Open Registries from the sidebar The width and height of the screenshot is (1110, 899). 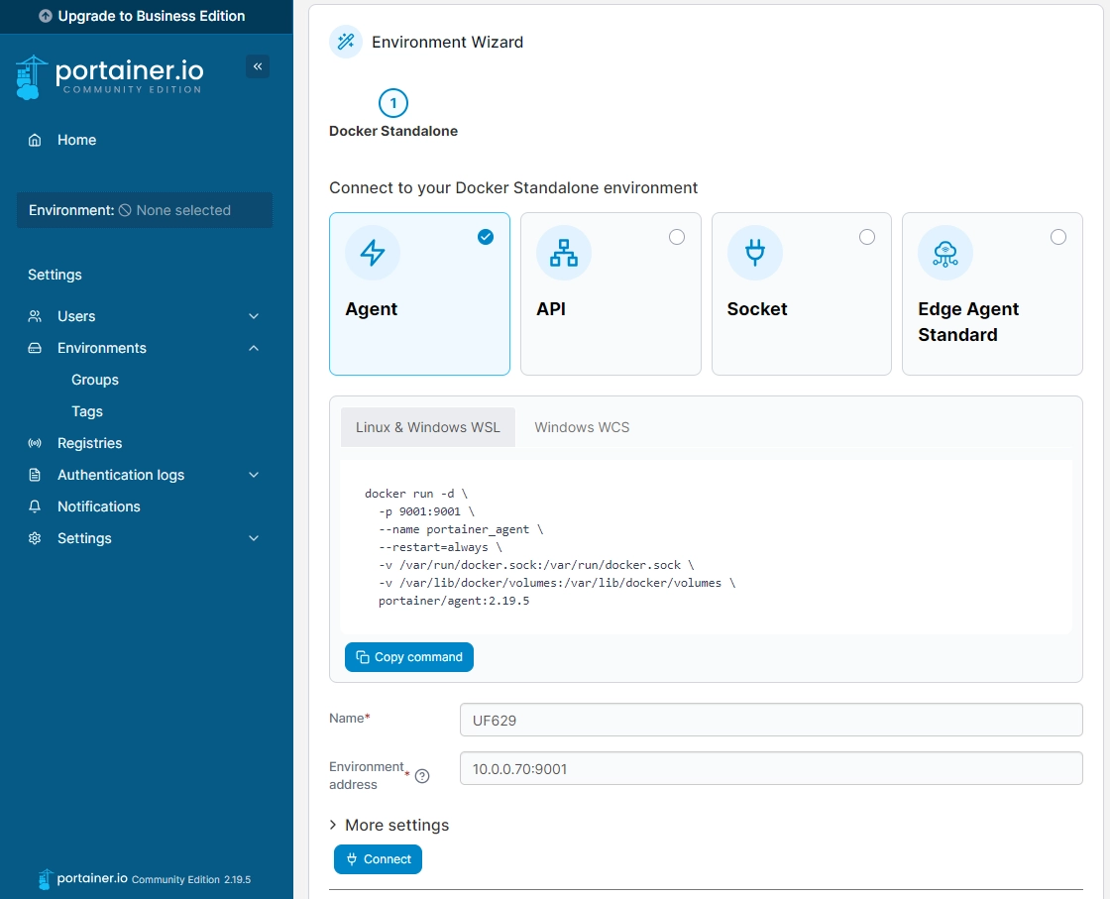[x=89, y=443]
